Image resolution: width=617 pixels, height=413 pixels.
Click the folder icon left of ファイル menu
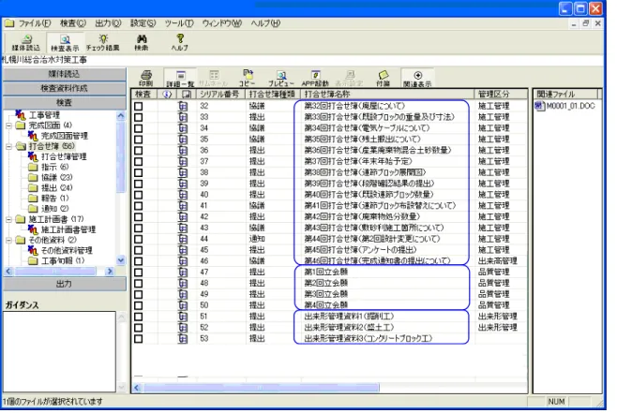pyautogui.click(x=9, y=23)
